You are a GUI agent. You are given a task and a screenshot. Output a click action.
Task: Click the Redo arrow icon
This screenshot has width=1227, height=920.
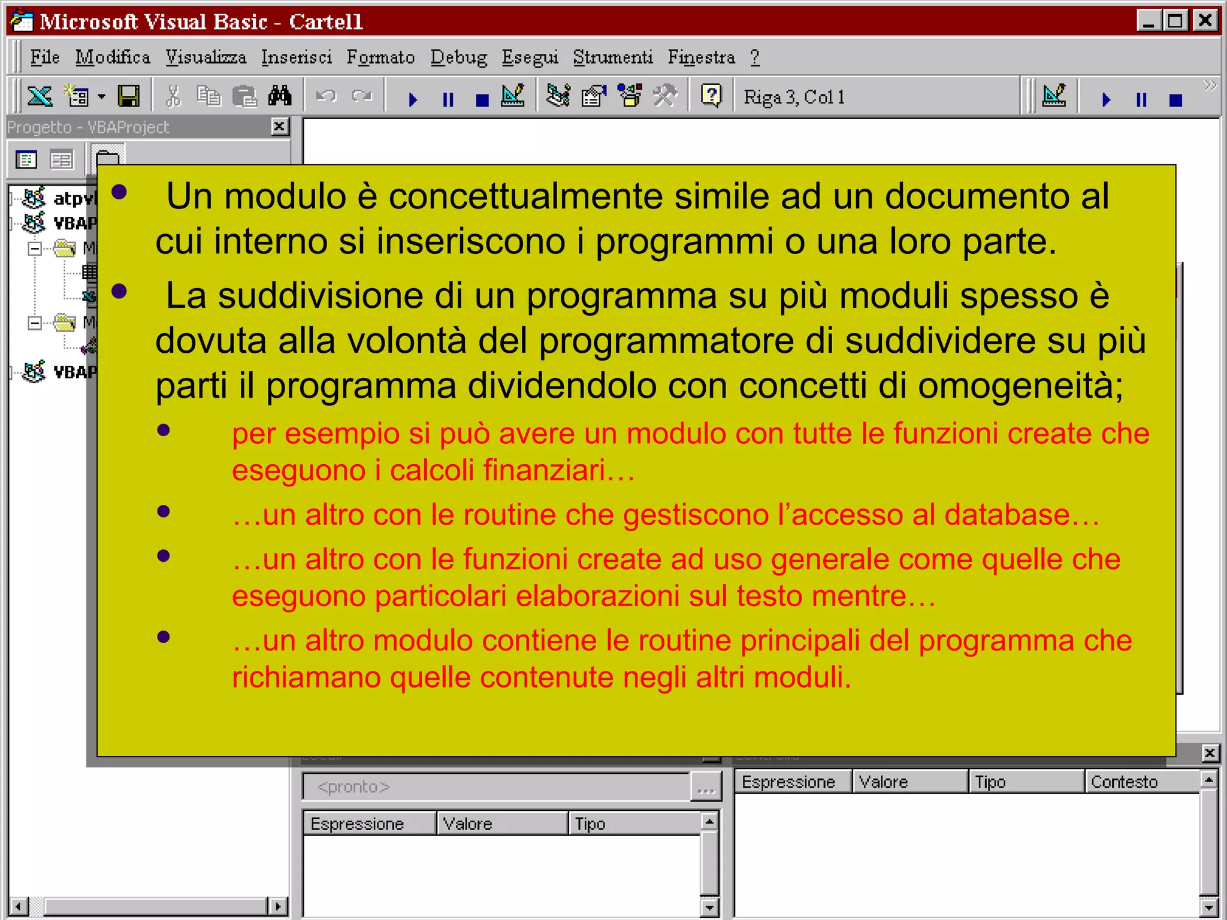pos(362,96)
